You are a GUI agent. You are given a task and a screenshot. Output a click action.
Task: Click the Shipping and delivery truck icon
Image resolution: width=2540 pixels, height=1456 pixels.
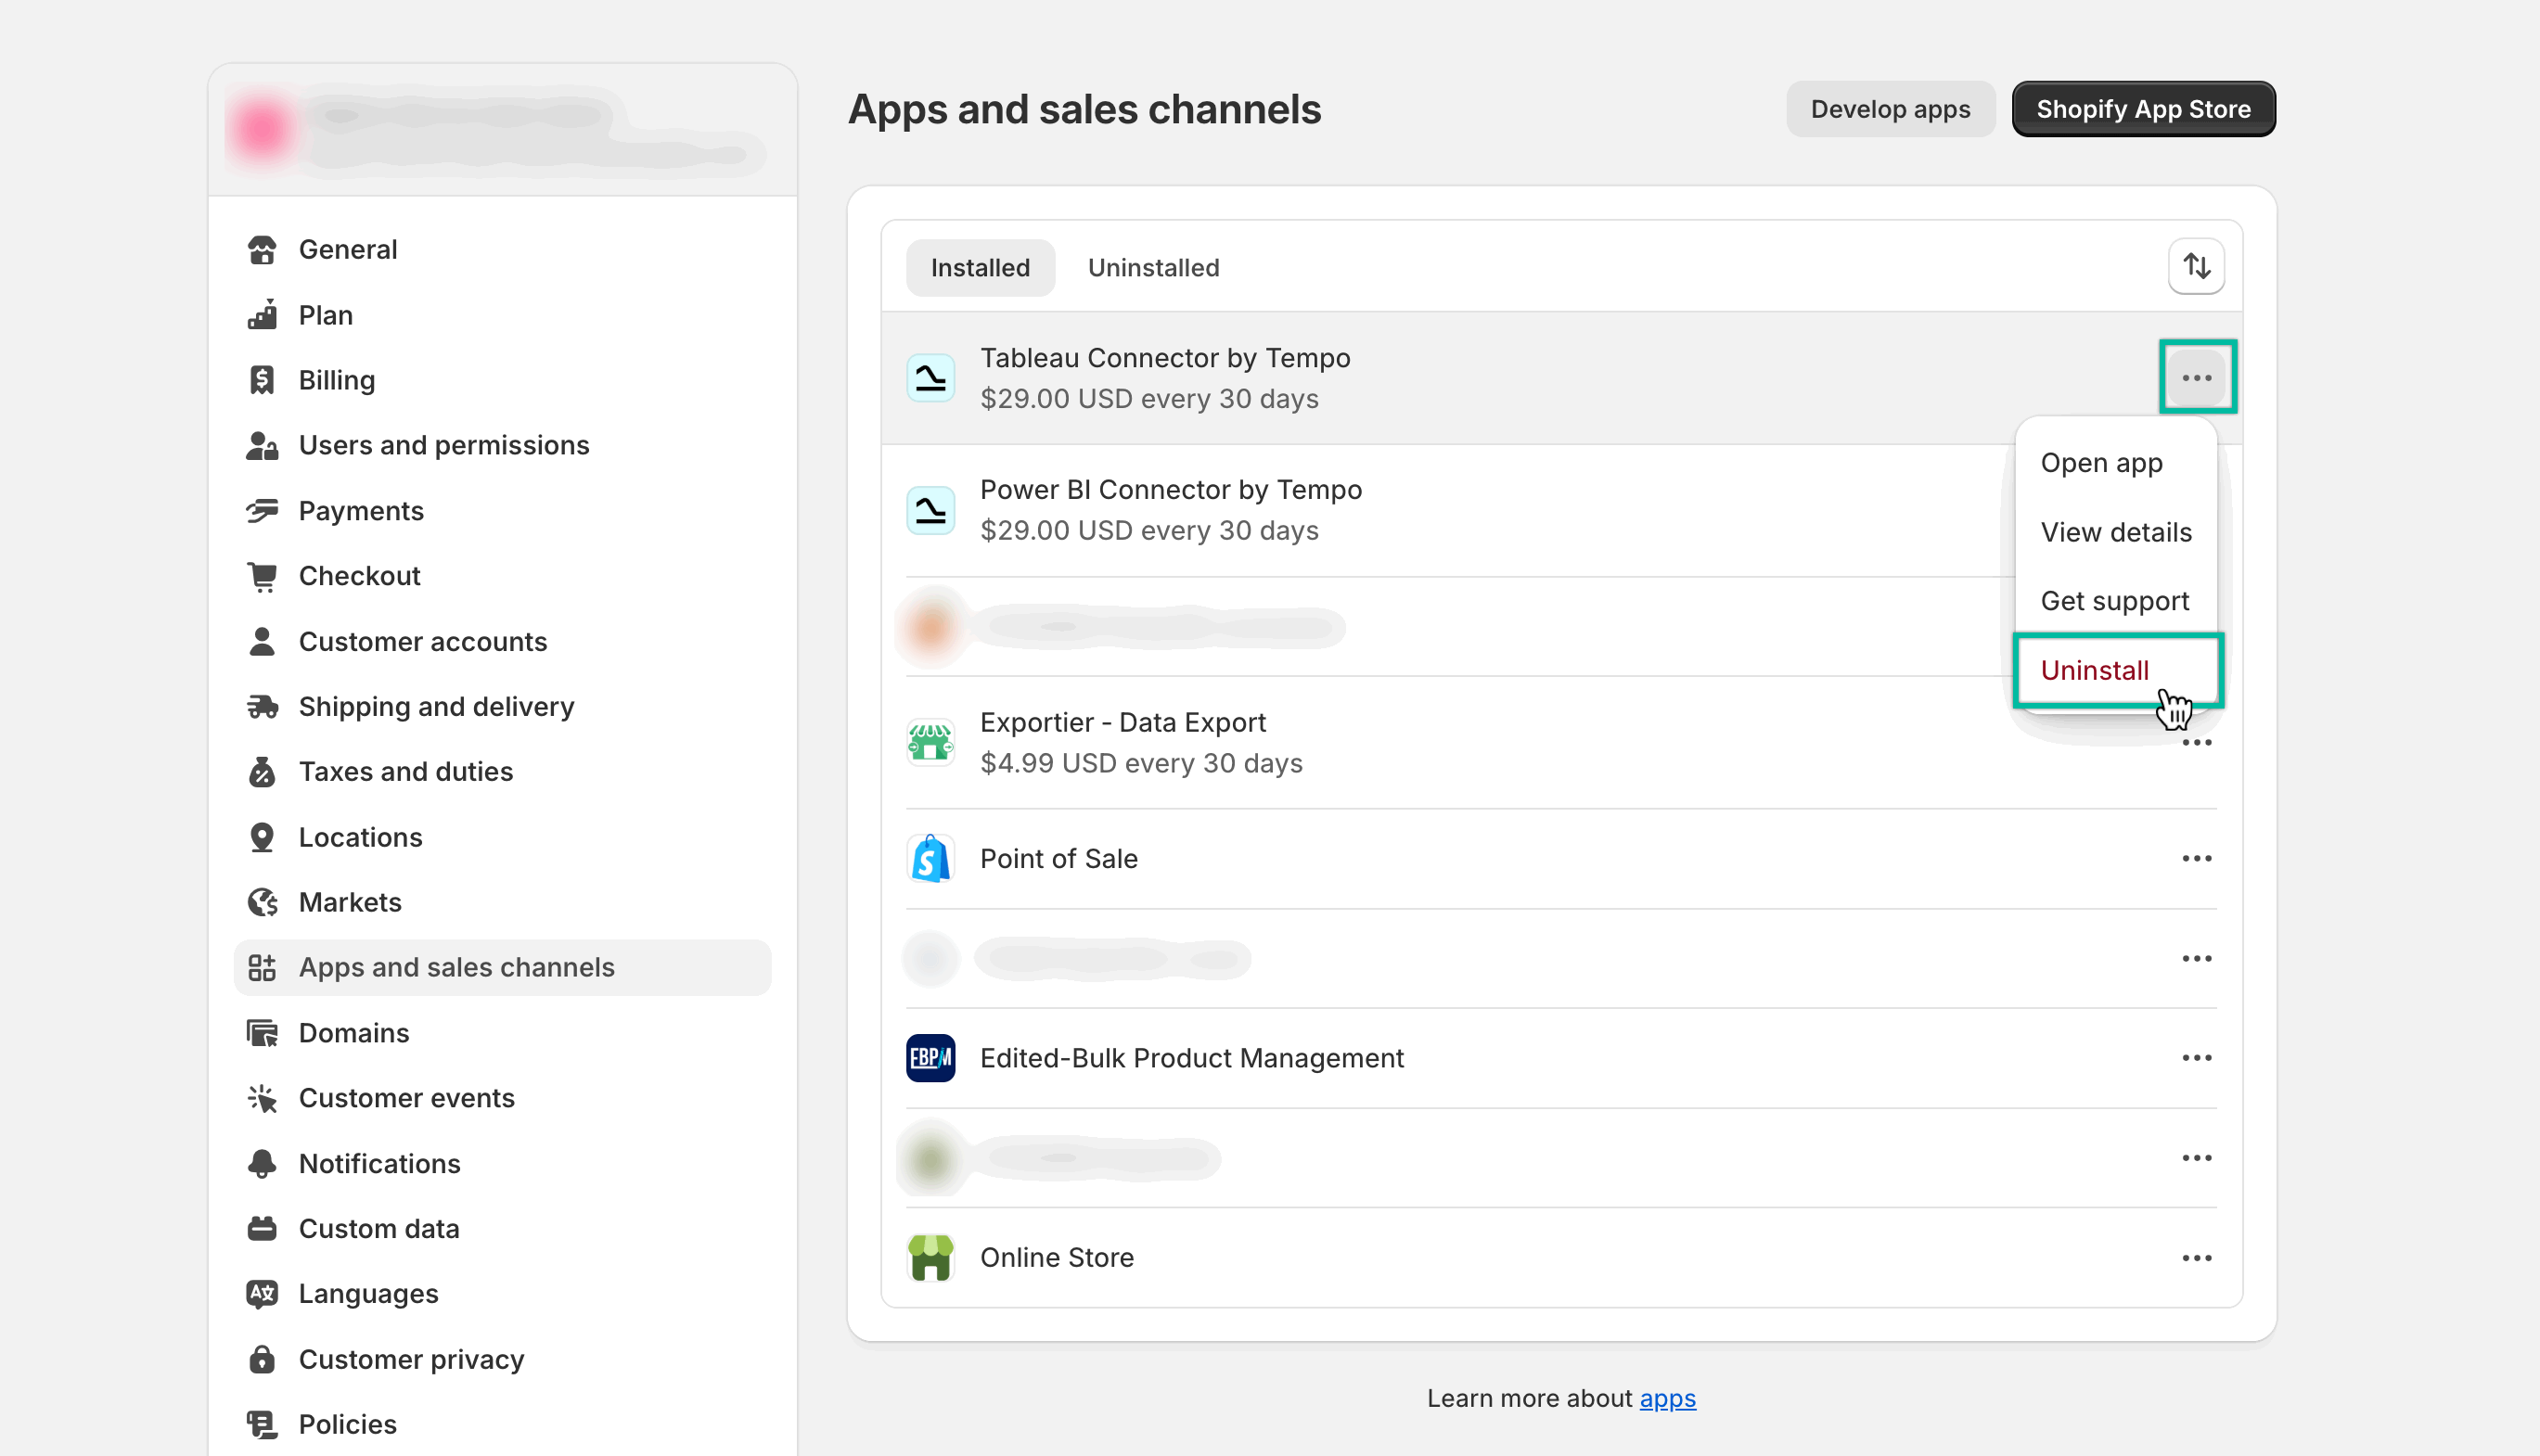point(262,706)
